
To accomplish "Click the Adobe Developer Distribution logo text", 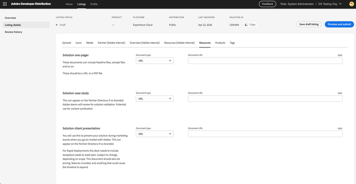I will point(31,4).
